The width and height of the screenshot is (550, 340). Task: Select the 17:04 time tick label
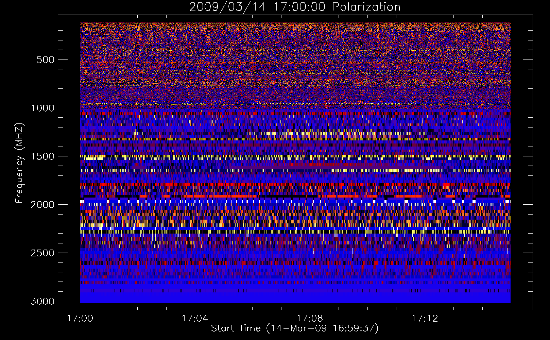click(x=195, y=319)
